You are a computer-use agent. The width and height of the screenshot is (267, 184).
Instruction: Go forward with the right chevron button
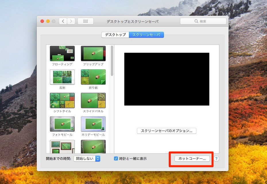(71, 21)
